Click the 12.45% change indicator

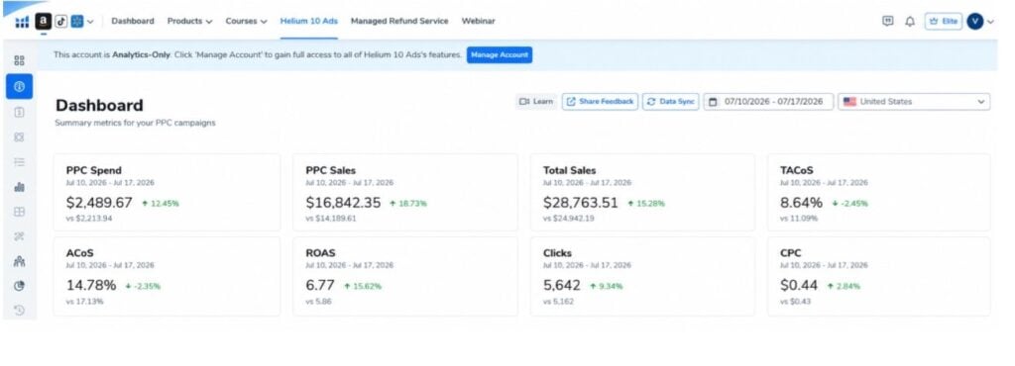[160, 204]
